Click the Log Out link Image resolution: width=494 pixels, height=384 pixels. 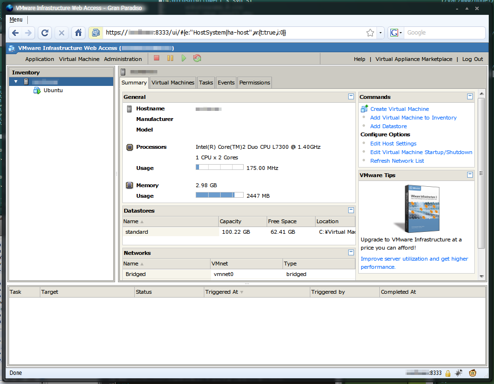tap(472, 59)
